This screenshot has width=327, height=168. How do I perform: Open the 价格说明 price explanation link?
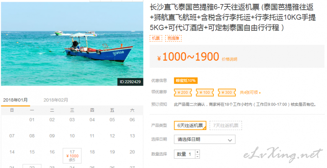point(229,59)
